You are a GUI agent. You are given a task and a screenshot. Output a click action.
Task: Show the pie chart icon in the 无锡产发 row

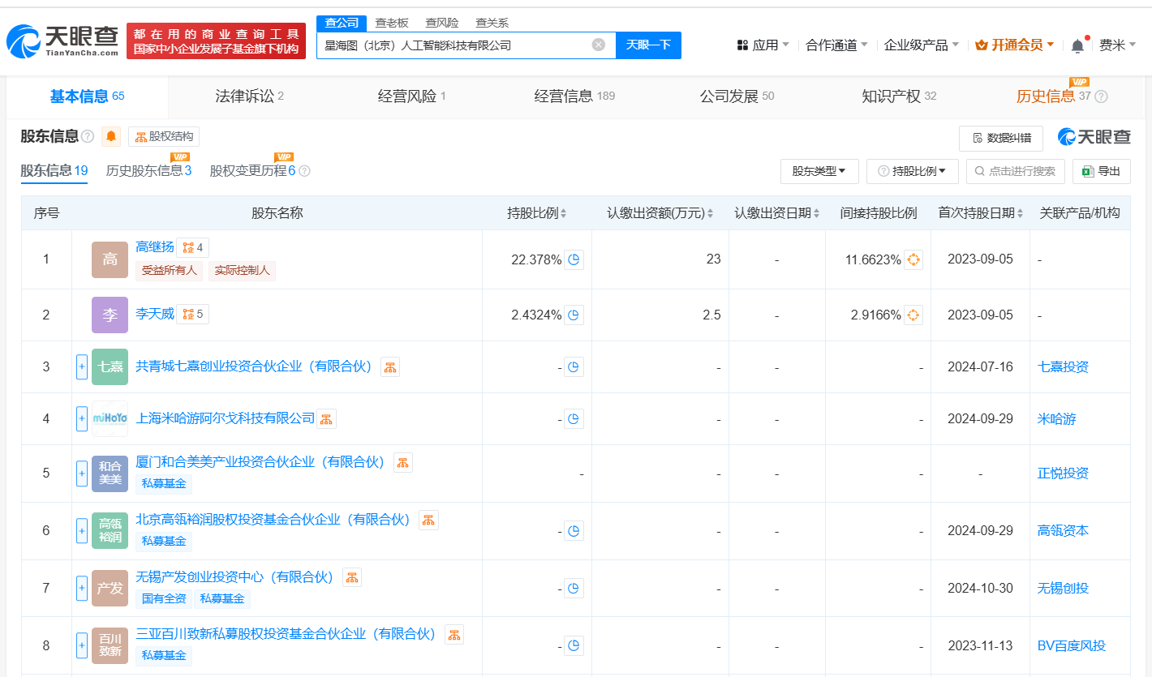574,589
